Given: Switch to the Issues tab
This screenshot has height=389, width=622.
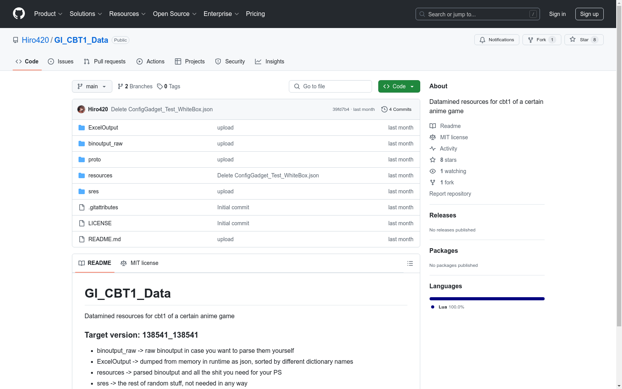Looking at the screenshot, I should tap(61, 61).
